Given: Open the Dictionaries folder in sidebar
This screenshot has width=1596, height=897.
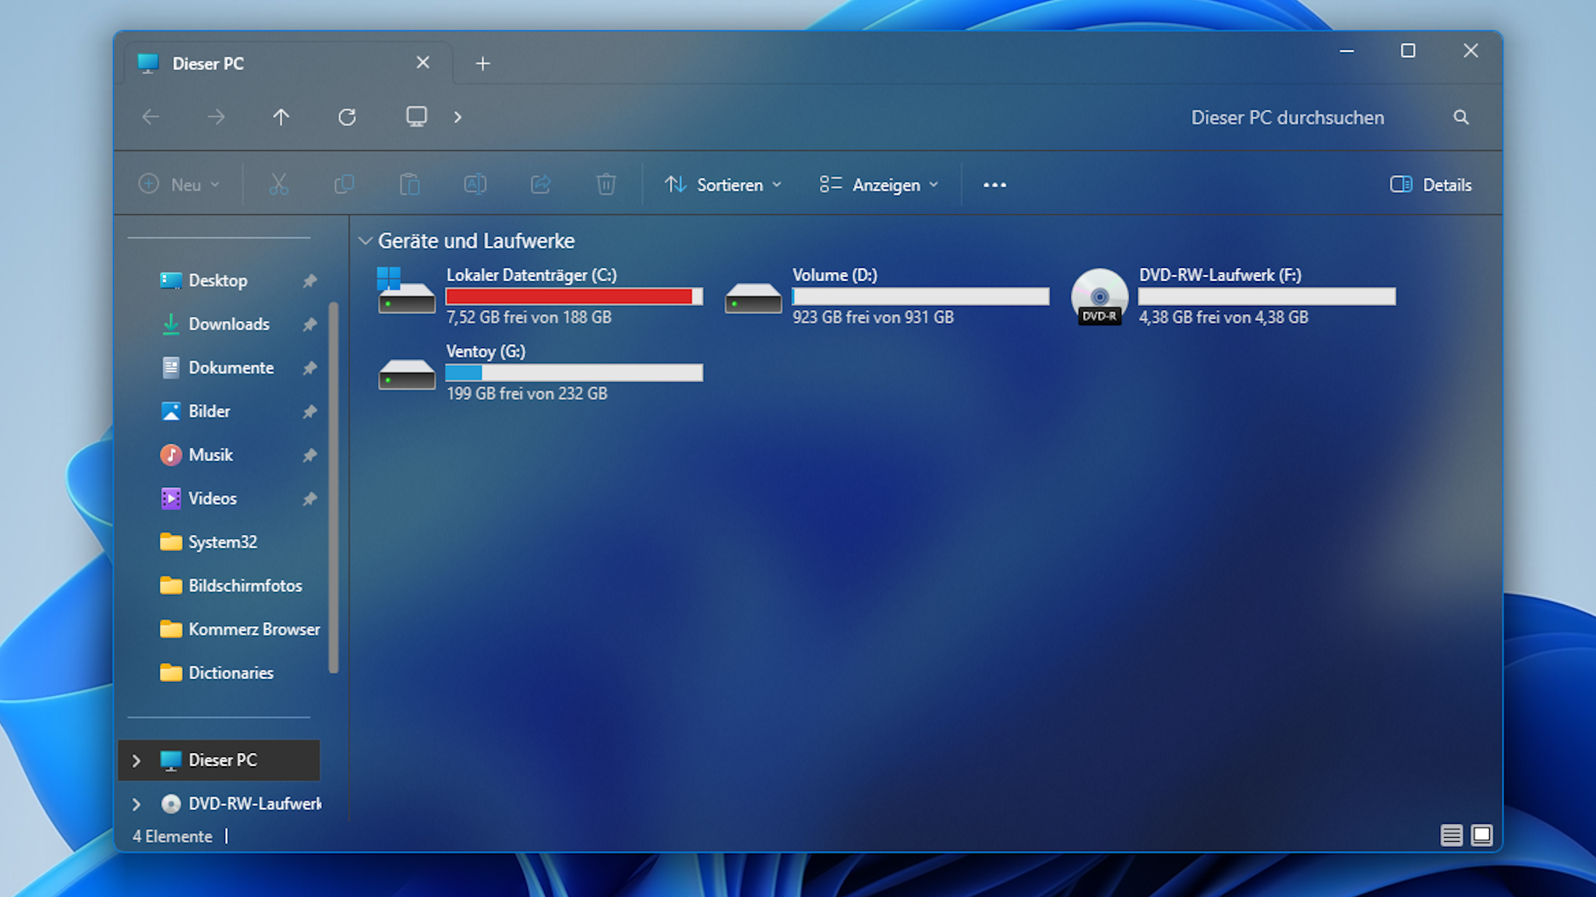Looking at the screenshot, I should (x=231, y=673).
